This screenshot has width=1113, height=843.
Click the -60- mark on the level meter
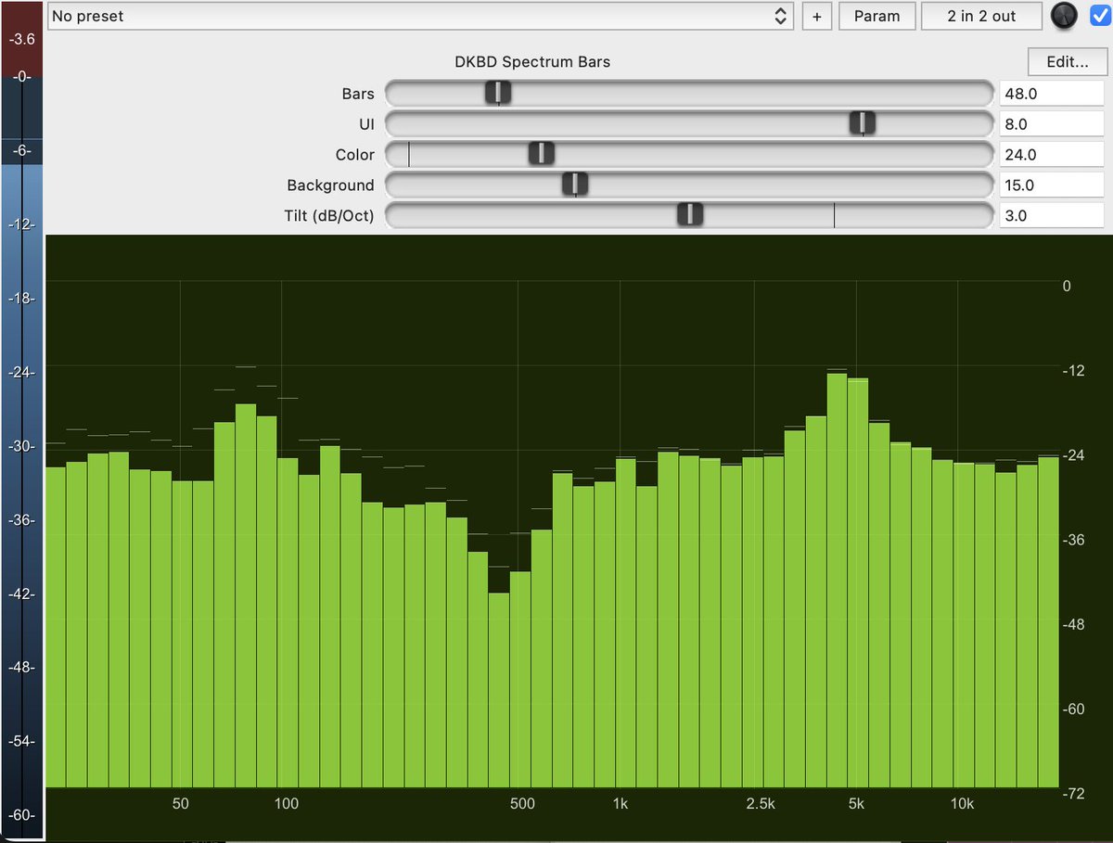(x=21, y=816)
